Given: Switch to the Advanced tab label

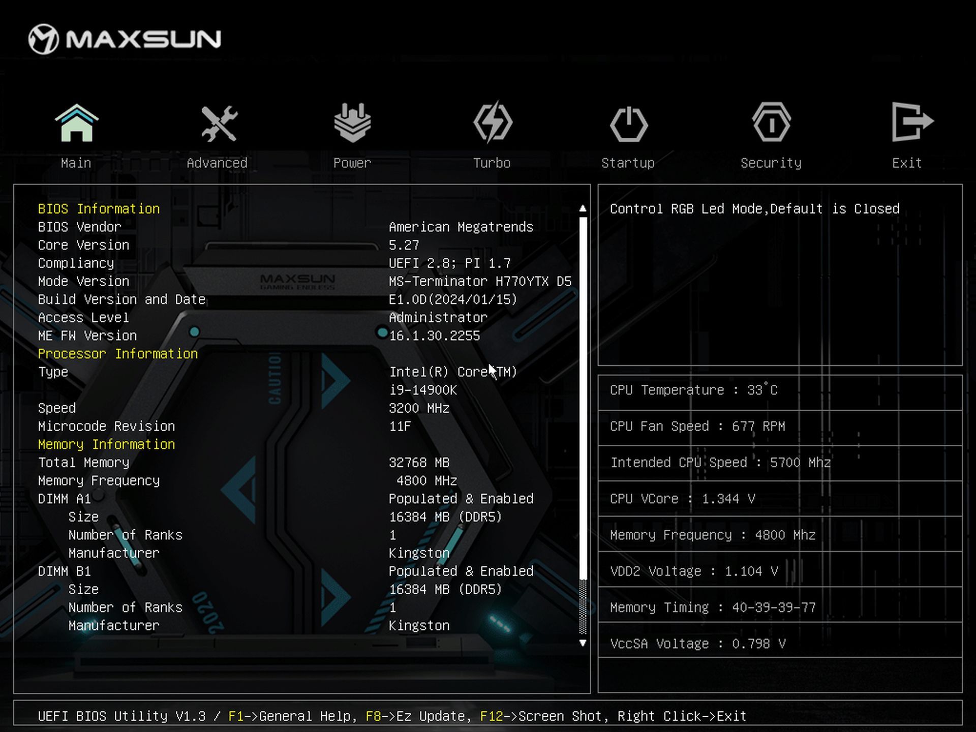Looking at the screenshot, I should coord(217,163).
